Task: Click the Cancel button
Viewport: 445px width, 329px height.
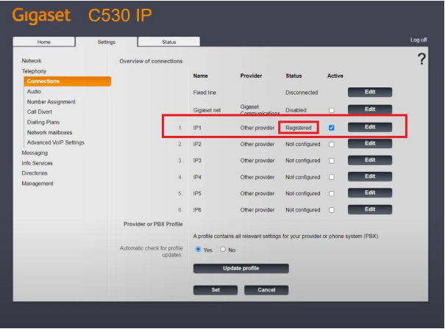Action: 266,290
